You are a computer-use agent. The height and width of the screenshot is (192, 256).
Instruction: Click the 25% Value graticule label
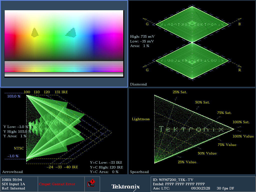[187, 162]
